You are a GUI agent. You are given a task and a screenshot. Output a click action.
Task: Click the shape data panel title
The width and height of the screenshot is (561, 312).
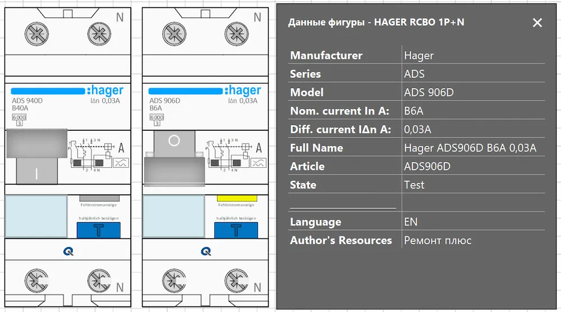tap(376, 22)
